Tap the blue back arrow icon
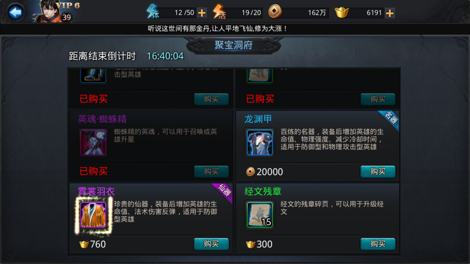470x264 pixels. 16,12
